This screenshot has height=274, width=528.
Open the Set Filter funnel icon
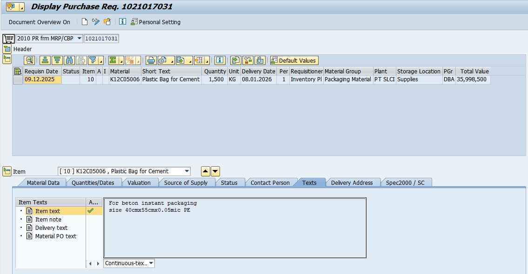93,60
